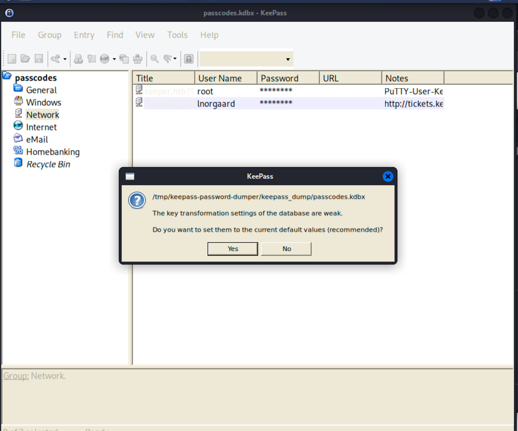Viewport: 518px width, 431px height.
Task: Close the KeePass dialog with X
Action: tap(388, 176)
